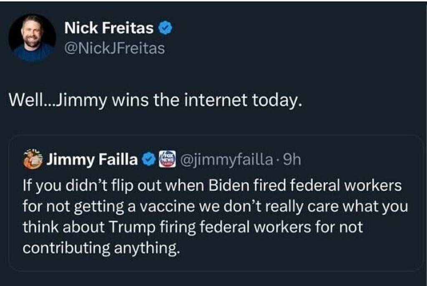Click the Nick Freitas display name
Image resolution: width=427 pixels, height=286 pixels.
tap(109, 28)
